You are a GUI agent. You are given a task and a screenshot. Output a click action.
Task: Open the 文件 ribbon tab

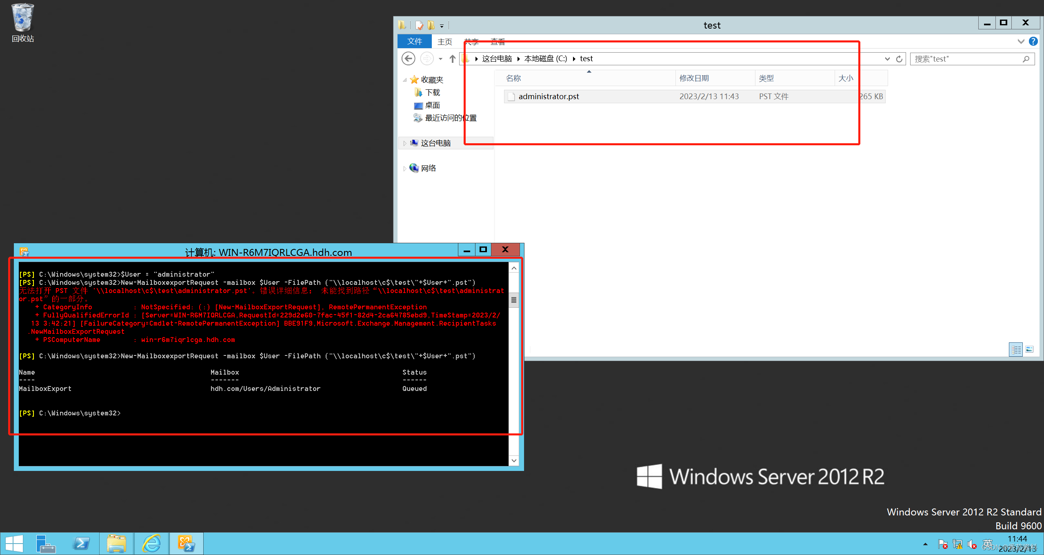point(414,41)
